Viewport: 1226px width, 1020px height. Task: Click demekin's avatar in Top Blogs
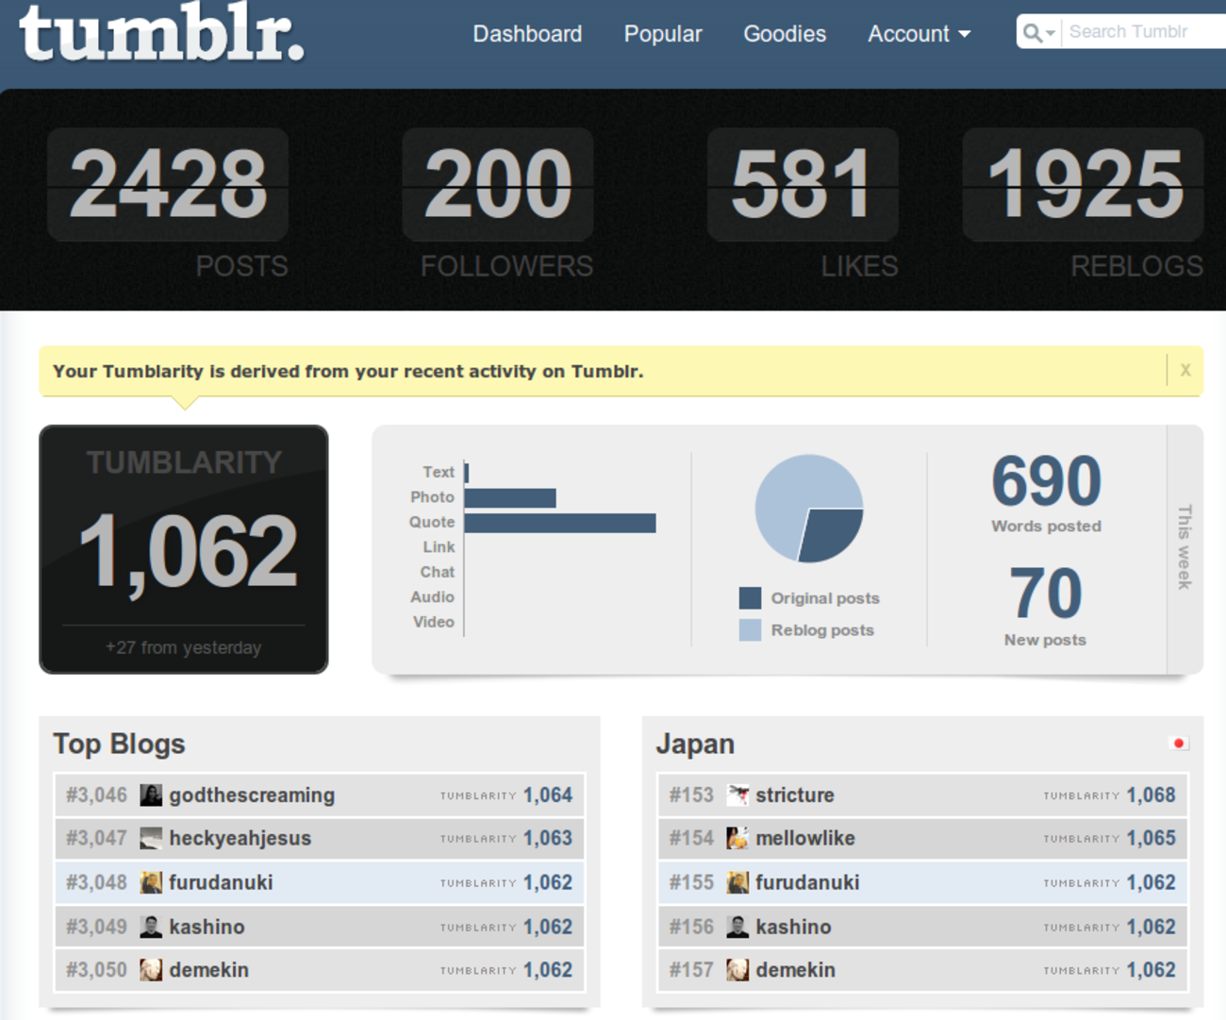pyautogui.click(x=151, y=970)
